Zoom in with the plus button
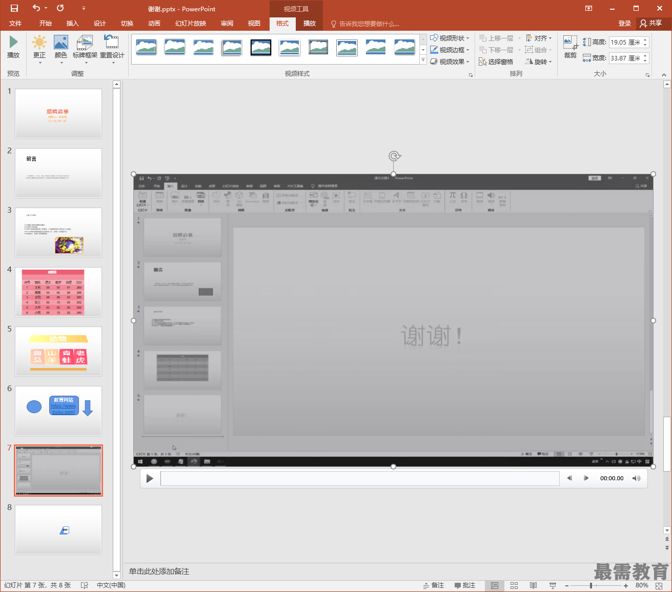The height and width of the screenshot is (592, 672). pos(626,585)
